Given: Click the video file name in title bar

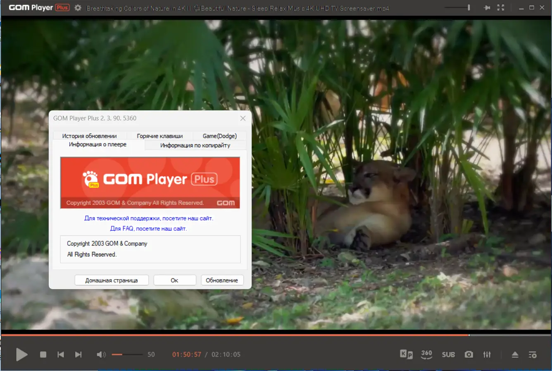Looking at the screenshot, I should [x=238, y=8].
